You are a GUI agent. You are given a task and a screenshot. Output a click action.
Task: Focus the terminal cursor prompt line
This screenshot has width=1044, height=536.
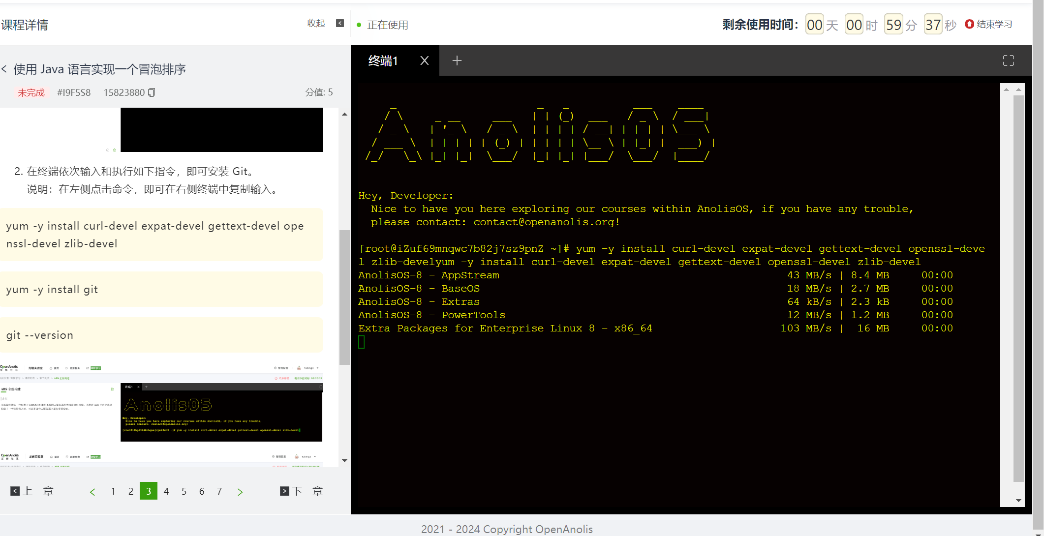coord(362,342)
